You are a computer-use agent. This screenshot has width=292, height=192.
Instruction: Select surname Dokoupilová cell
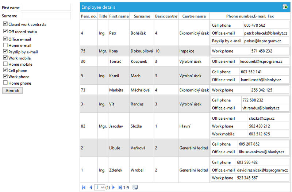(x=142, y=51)
